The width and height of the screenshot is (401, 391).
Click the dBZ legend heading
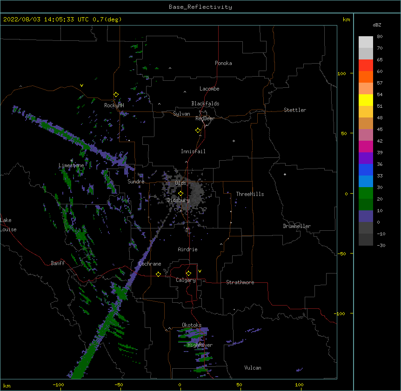(x=377, y=25)
